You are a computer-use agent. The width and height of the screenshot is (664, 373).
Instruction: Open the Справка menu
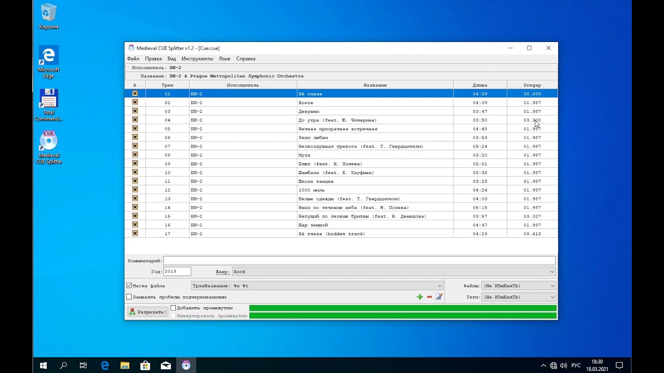(245, 59)
